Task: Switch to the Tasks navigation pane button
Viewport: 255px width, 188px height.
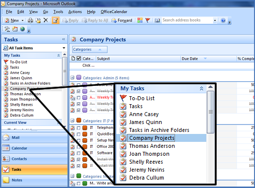Action: tap(35, 169)
